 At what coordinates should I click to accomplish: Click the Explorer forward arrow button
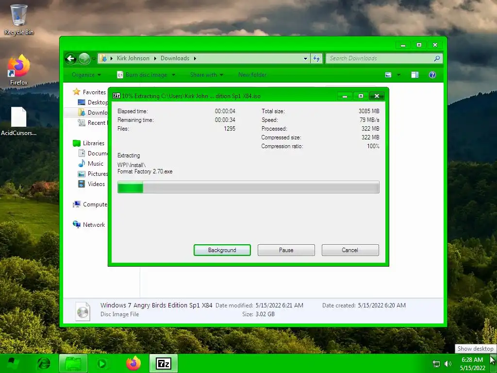tap(84, 58)
